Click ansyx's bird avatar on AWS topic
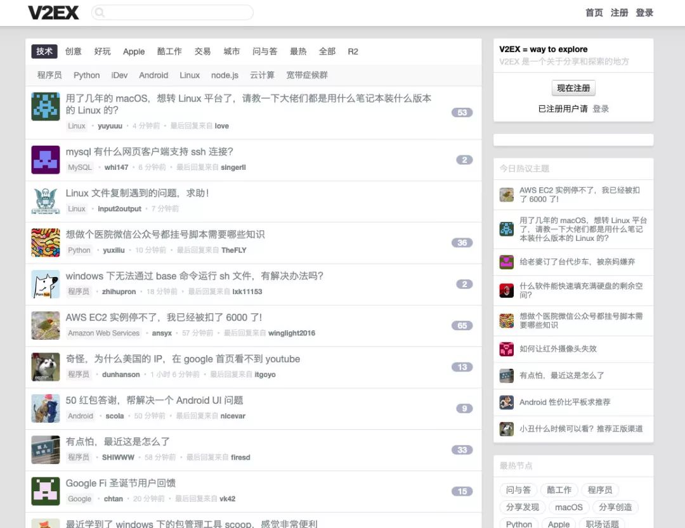Viewport: 685px width, 528px height. (x=46, y=325)
